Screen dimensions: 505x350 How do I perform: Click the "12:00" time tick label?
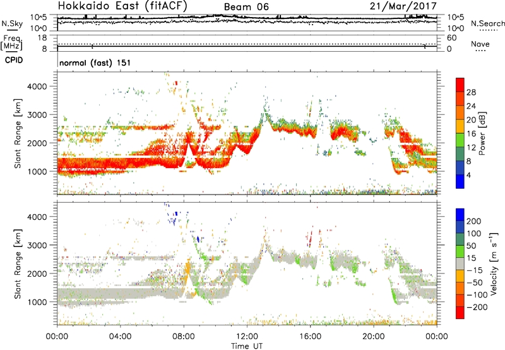click(247, 337)
